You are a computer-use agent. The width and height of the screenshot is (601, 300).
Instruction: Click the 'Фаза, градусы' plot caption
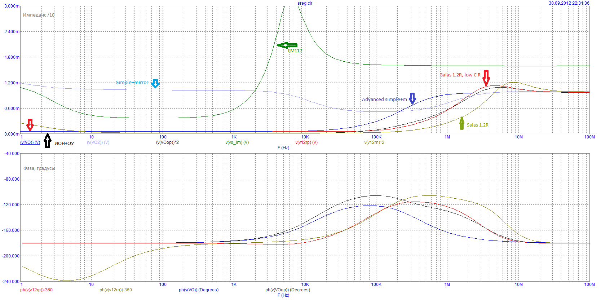(x=39, y=168)
